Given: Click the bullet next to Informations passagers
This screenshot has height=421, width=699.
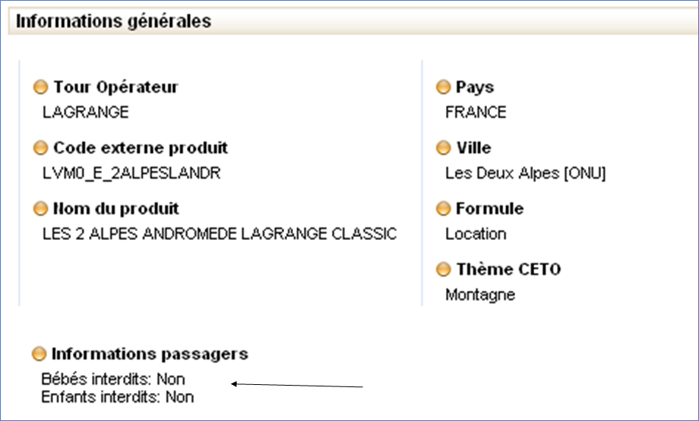Looking at the screenshot, I should (39, 355).
